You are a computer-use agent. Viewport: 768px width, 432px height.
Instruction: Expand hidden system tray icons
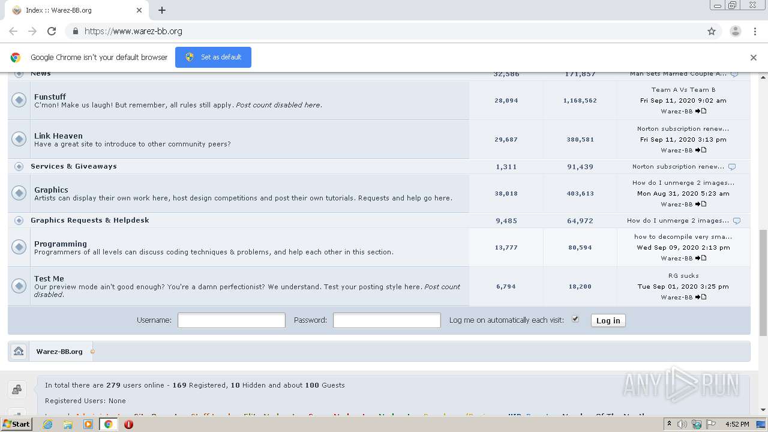670,424
